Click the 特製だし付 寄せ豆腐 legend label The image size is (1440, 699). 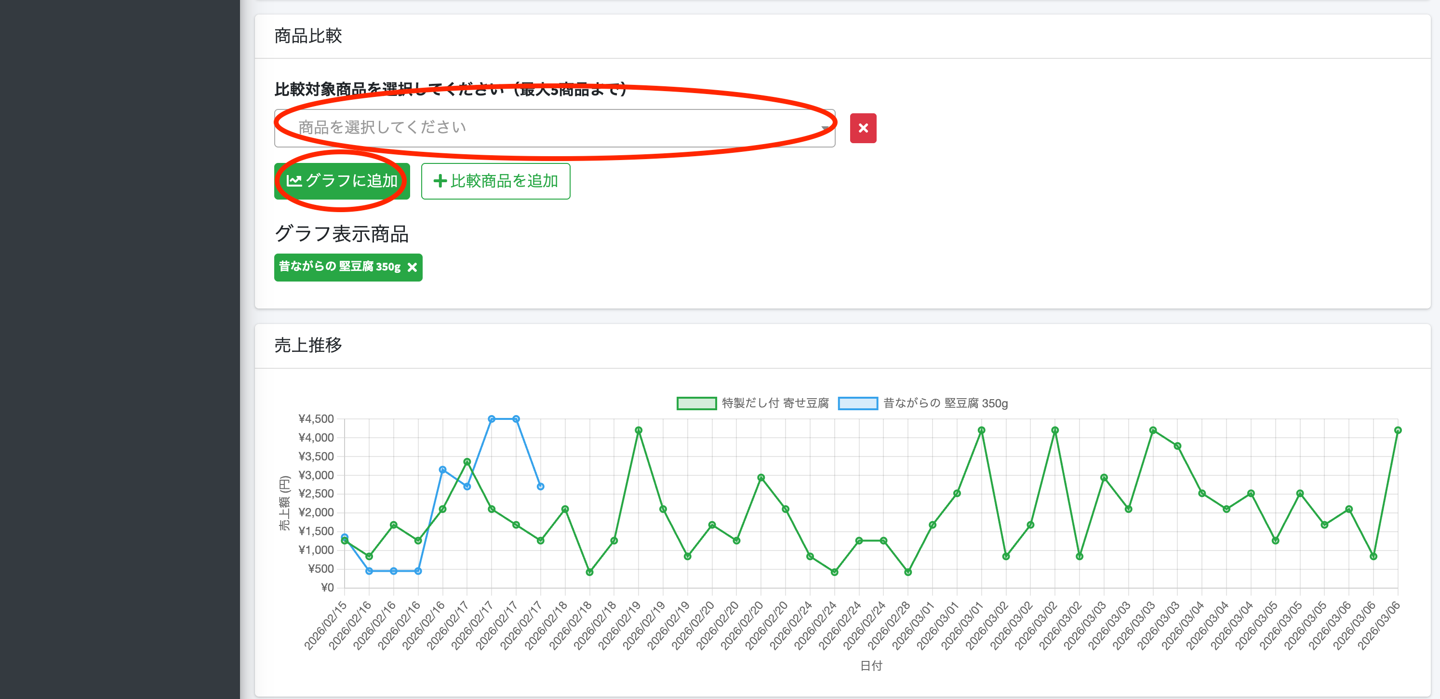[x=775, y=403]
